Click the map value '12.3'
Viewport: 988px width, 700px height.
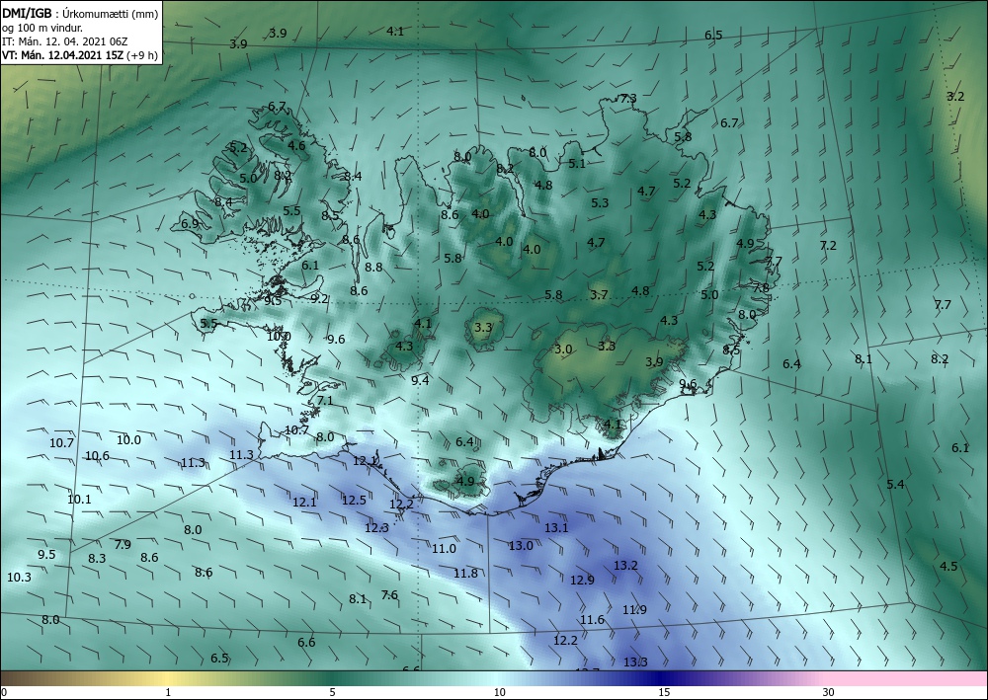coord(376,527)
